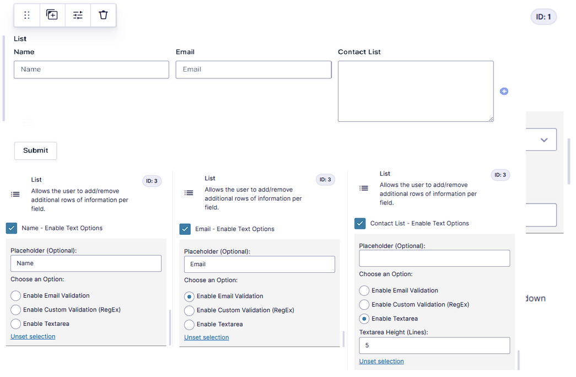
Task: Click the drag handle icon in field toolbar
Action: [x=27, y=15]
